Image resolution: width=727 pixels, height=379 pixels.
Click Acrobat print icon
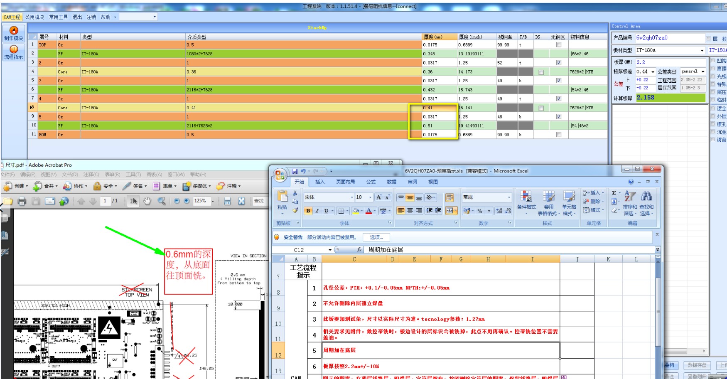click(22, 201)
